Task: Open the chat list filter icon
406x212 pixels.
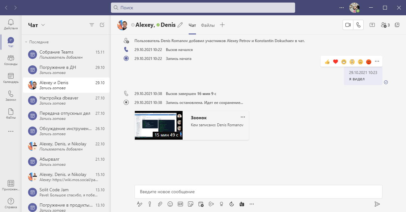Action: tap(92, 25)
